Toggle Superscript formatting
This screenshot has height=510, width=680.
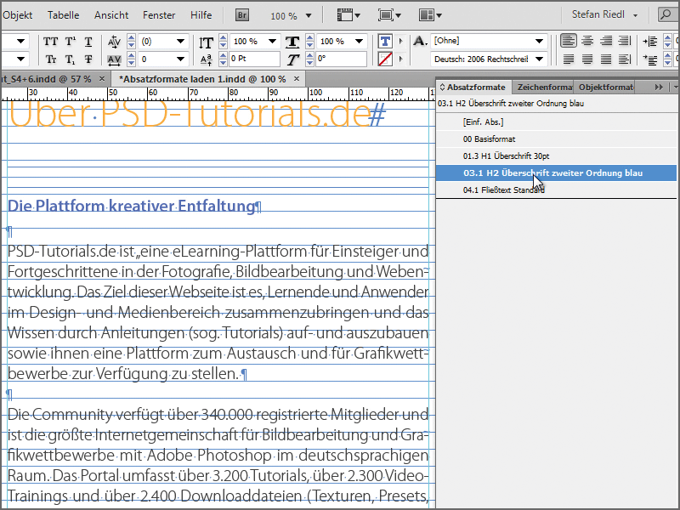click(x=71, y=42)
